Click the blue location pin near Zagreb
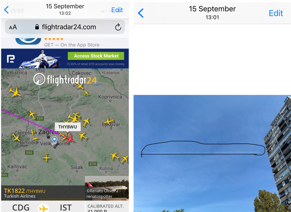Image resolution: width=291 pixels, height=212 pixels. (x=54, y=140)
